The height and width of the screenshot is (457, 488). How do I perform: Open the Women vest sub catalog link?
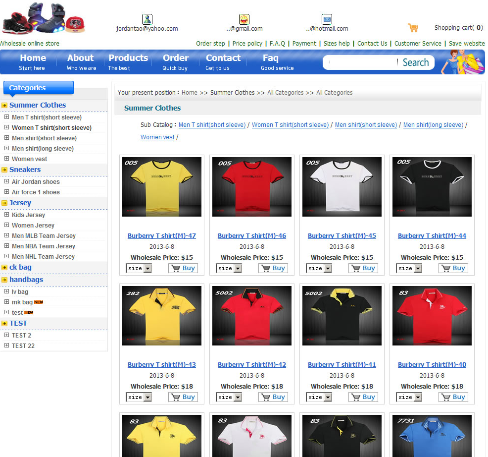point(157,137)
